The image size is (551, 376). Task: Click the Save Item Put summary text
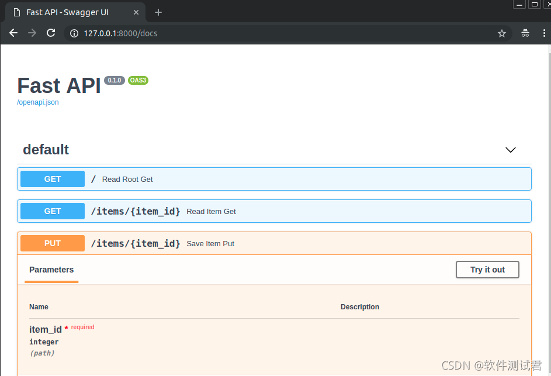pos(210,244)
